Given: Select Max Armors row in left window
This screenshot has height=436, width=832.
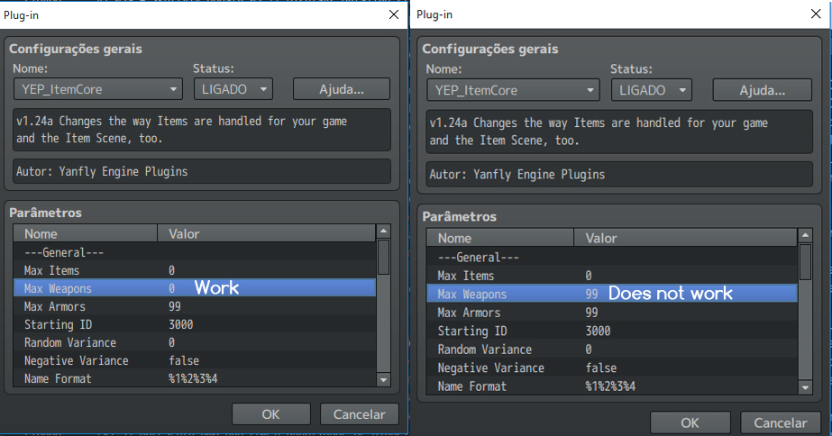Looking at the screenshot, I should pos(195,306).
